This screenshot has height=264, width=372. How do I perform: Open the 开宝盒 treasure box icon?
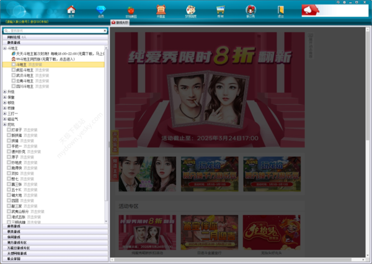[161, 10]
